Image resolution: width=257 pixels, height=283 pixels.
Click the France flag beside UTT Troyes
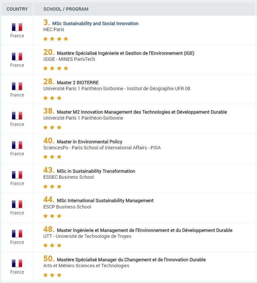click(17, 234)
